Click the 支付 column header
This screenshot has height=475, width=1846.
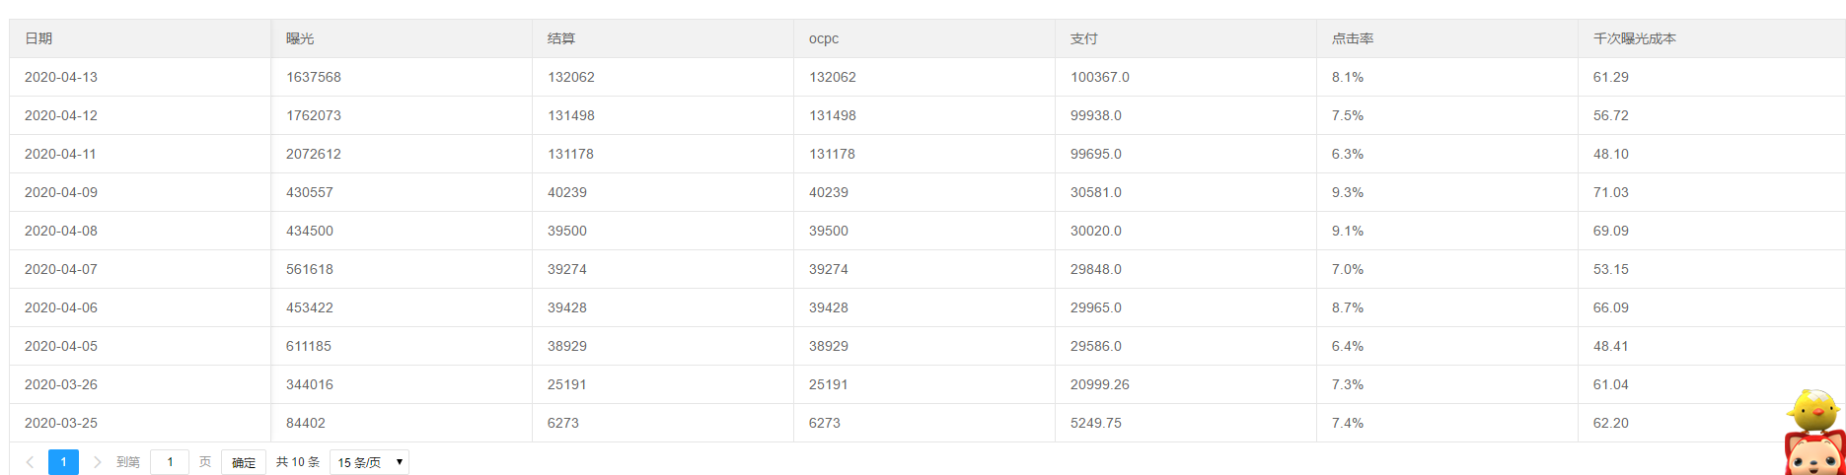click(1084, 38)
